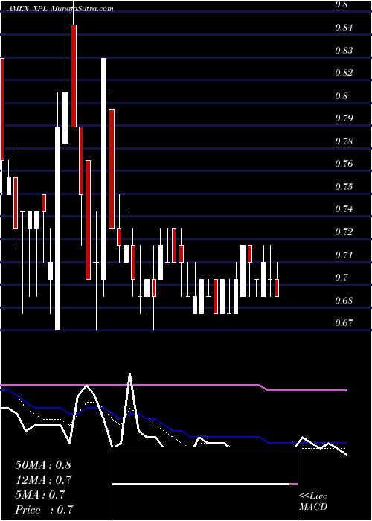Click the 0.79 price axis label
372x521 pixels.
click(x=344, y=118)
